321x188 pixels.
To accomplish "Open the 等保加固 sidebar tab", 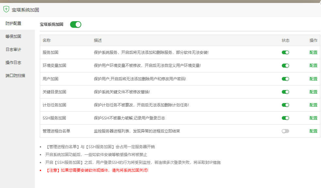I will click(17, 37).
